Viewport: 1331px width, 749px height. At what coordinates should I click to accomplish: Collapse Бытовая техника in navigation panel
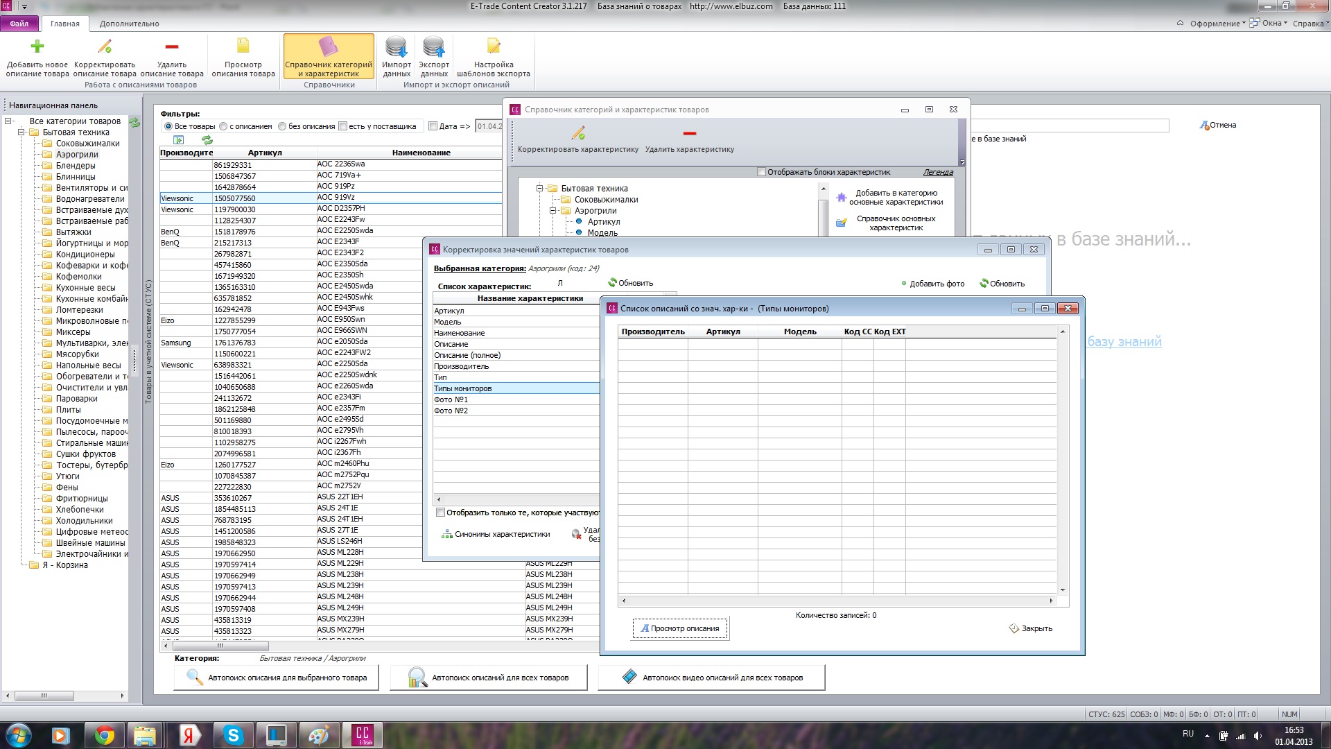[21, 132]
